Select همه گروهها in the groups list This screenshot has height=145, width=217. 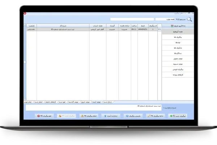(x=177, y=32)
